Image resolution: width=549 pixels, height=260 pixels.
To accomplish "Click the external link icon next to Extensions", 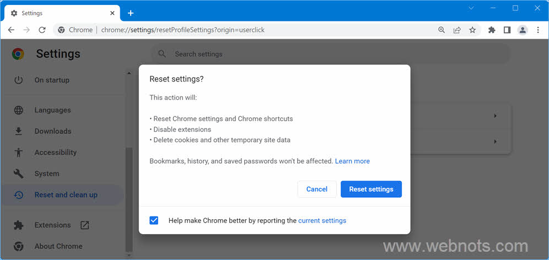I will tap(84, 225).
